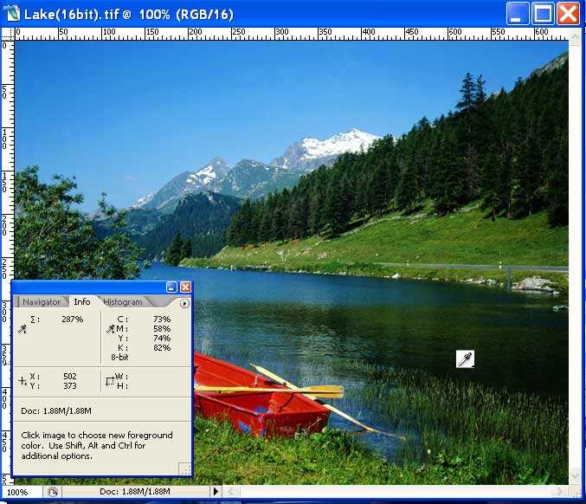This screenshot has width=586, height=504.
Task: Click the status bar icon beside zoom field
Action: coord(52,492)
